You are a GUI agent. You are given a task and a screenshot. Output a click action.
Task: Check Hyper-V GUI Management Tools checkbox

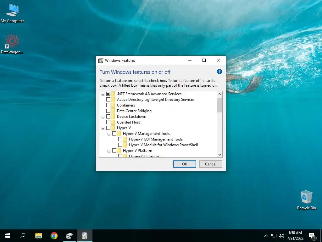click(x=120, y=139)
